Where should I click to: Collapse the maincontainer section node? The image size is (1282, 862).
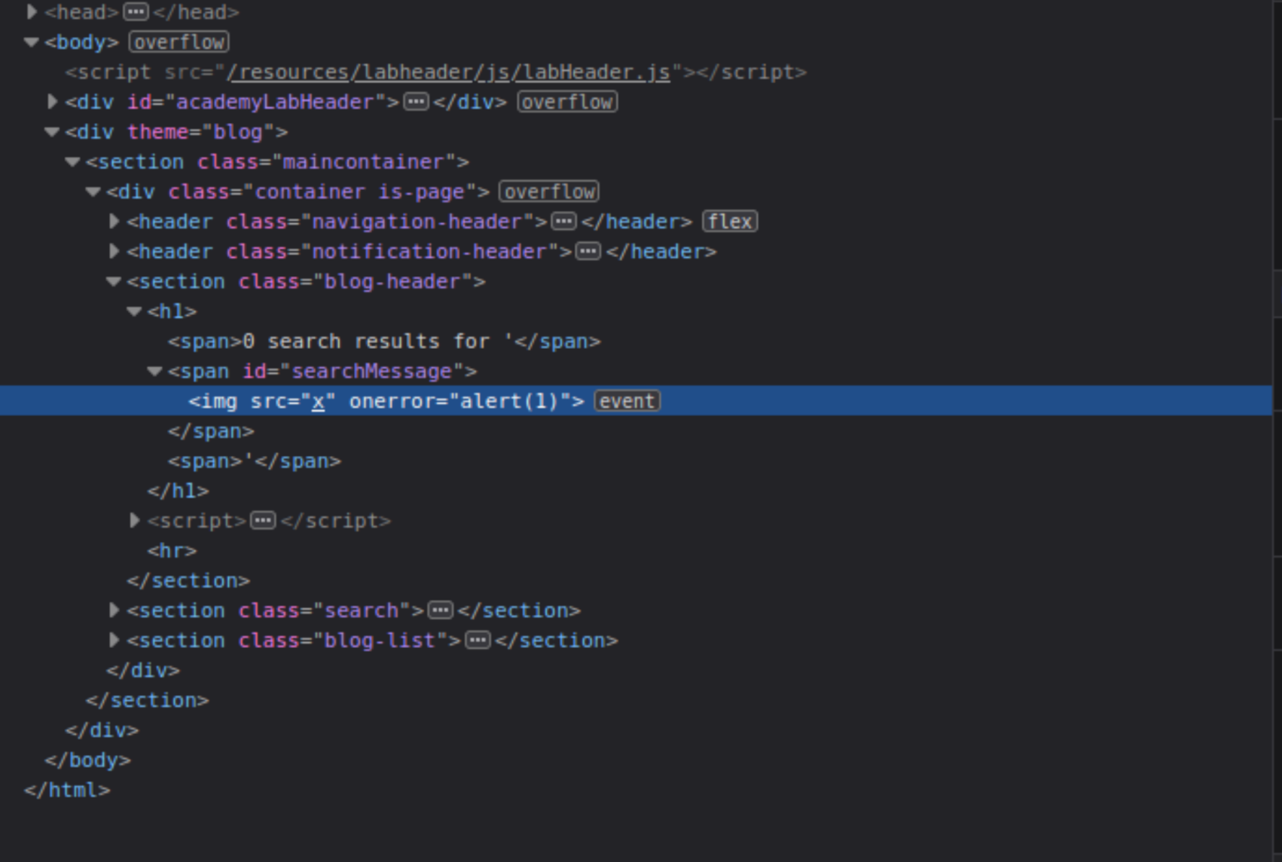click(x=72, y=162)
